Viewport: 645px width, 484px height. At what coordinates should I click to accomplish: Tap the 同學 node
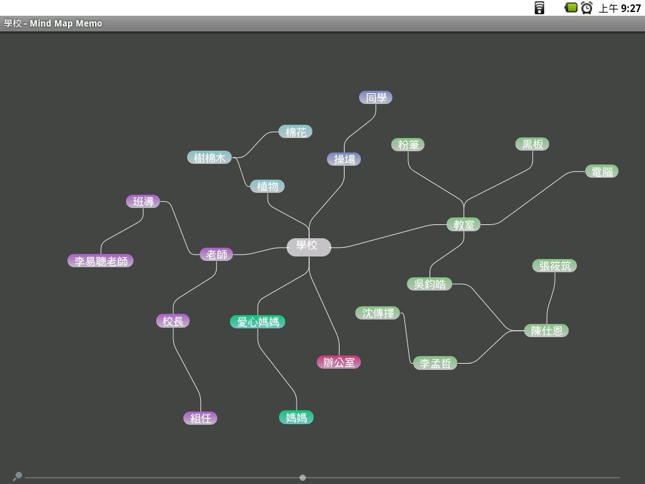click(x=376, y=98)
